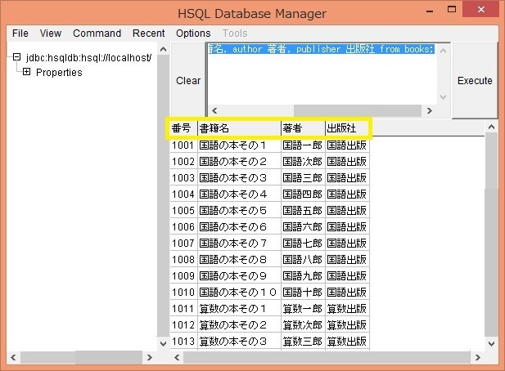Select the cell 国語の本その１０
The height and width of the screenshot is (371, 505).
239,293
